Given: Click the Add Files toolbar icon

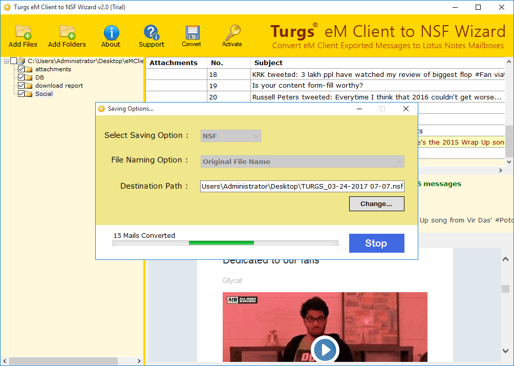Looking at the screenshot, I should point(23,32).
